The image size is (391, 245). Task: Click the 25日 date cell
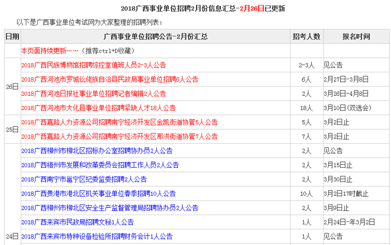coord(13,129)
